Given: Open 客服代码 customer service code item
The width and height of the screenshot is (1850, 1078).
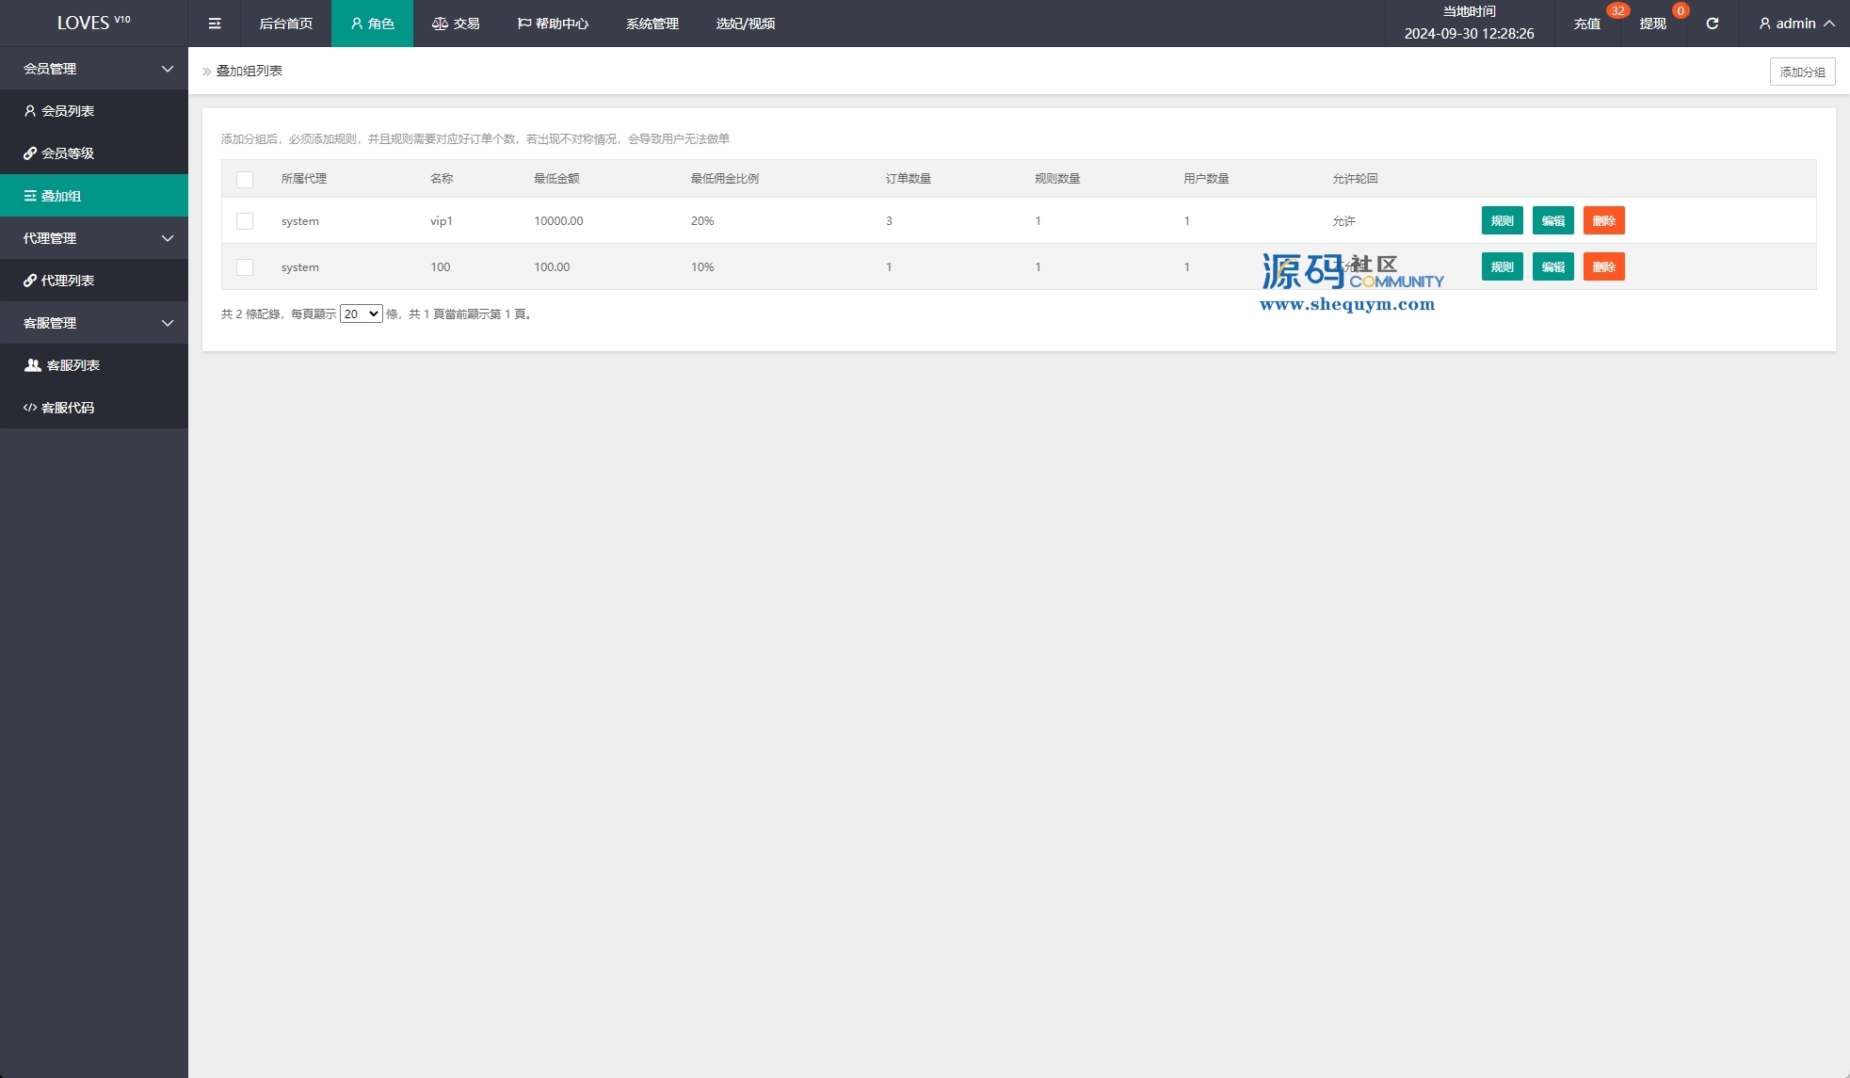Looking at the screenshot, I should pyautogui.click(x=68, y=408).
